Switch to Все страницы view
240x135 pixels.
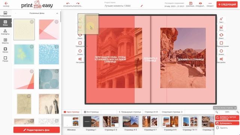pos(91,112)
